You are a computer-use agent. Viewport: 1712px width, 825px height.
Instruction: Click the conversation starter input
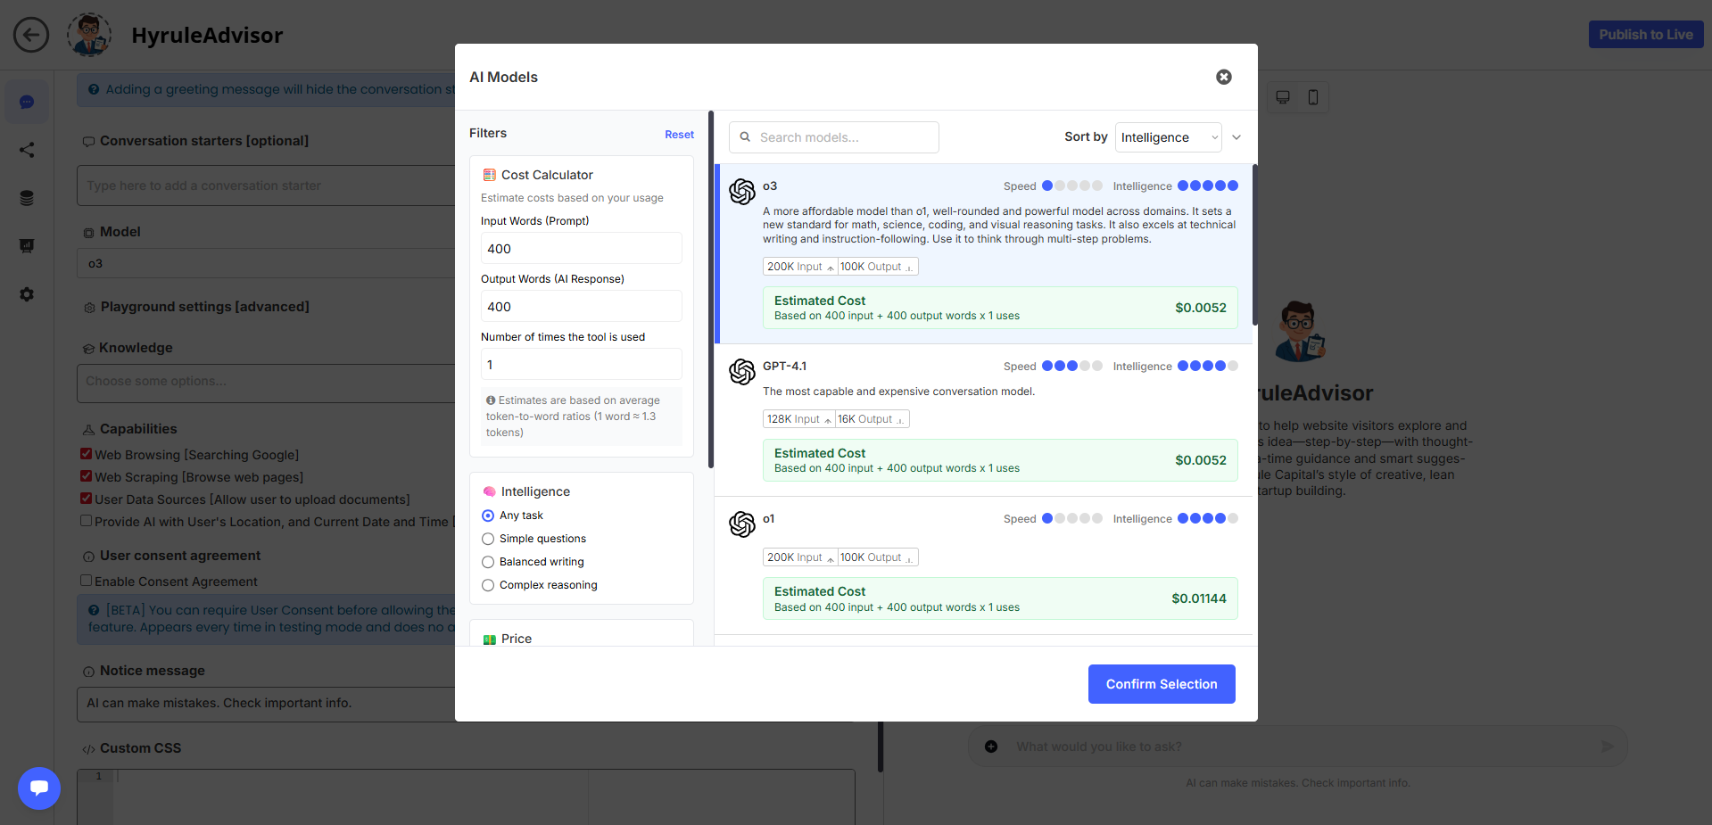[x=266, y=186]
